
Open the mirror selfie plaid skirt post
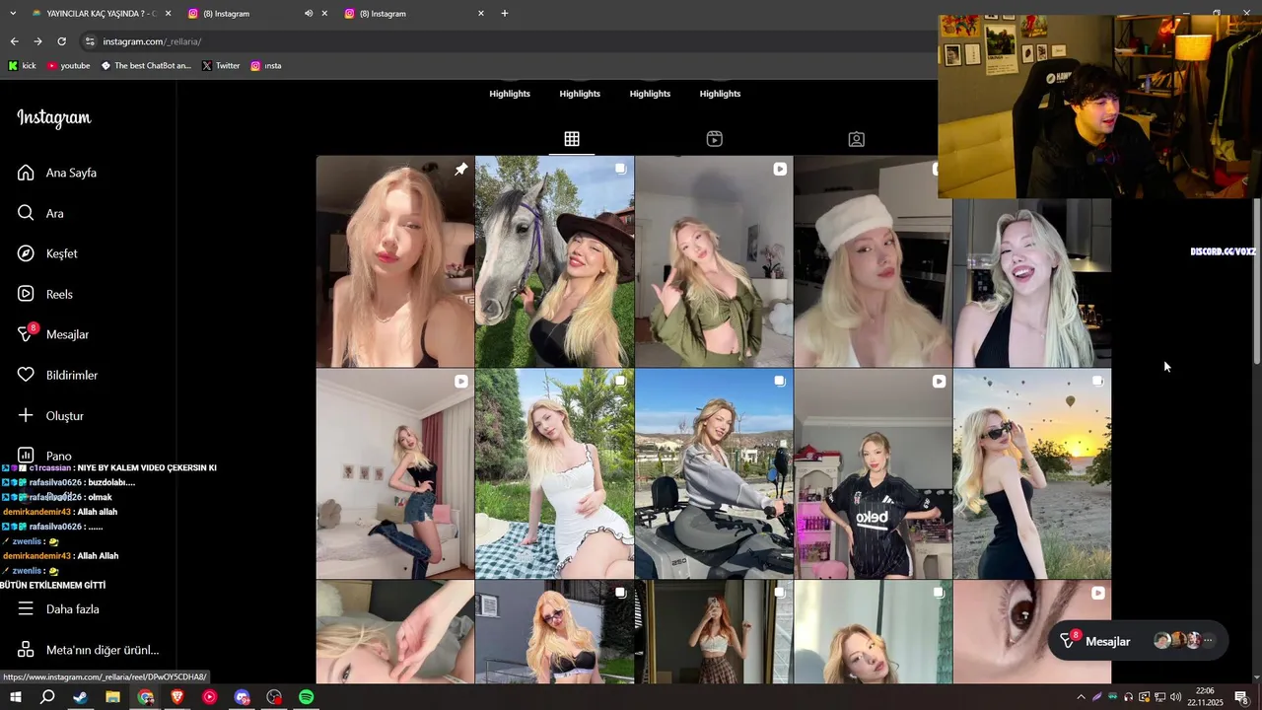click(x=714, y=632)
